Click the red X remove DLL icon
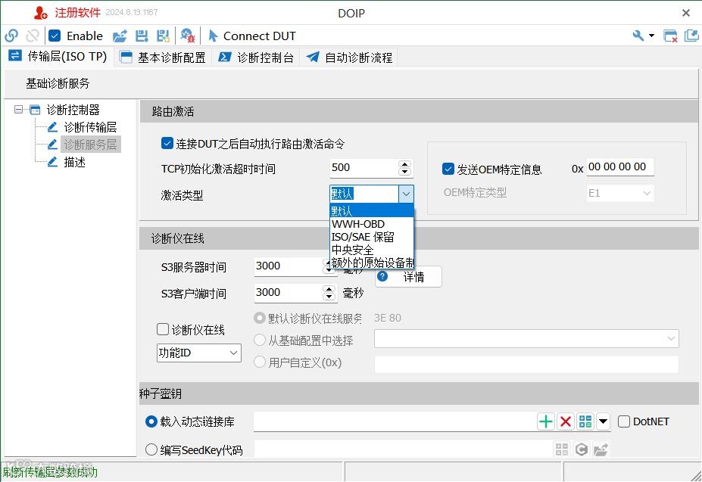Screen dimensions: 702x482 click(x=566, y=421)
